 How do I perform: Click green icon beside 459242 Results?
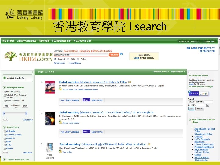5,78
